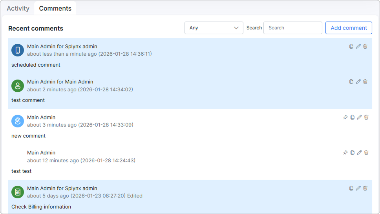
Task: Click the 'scheduled comment' text
Action: pyautogui.click(x=36, y=65)
